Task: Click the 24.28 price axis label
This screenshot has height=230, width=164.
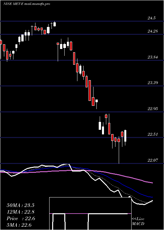Action: click(x=153, y=31)
